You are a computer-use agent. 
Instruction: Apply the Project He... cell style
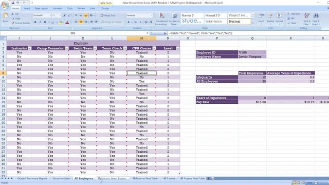point(239,15)
